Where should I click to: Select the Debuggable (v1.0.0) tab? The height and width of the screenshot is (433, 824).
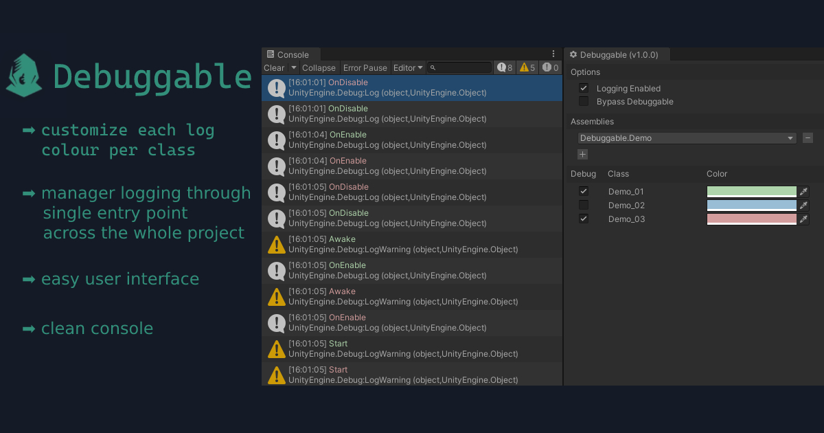(617, 54)
